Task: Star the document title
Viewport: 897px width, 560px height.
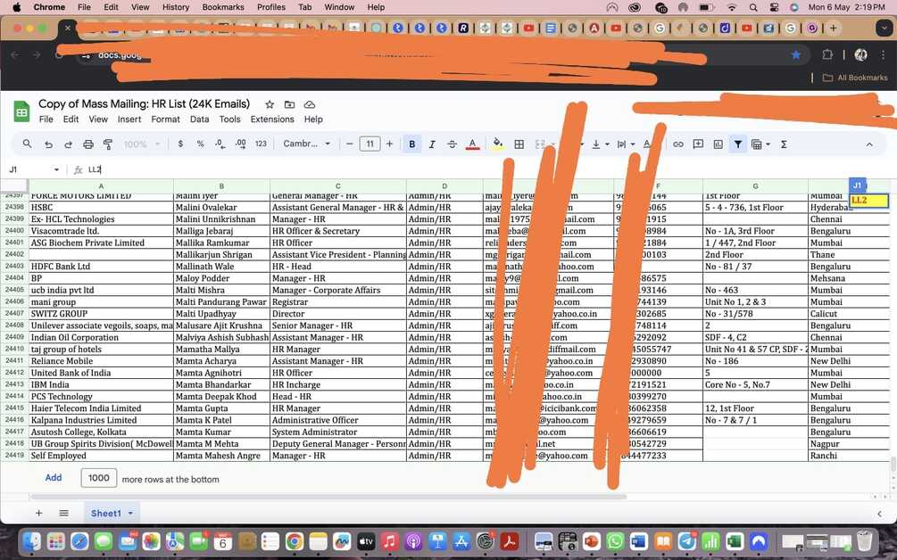Action: 270,104
